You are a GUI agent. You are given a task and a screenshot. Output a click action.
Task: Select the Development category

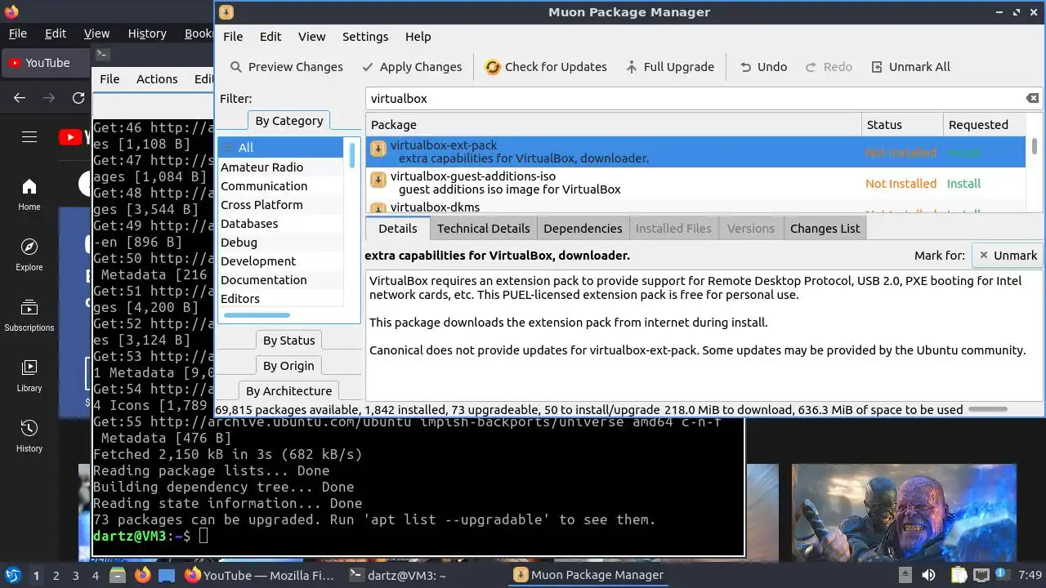click(281, 261)
